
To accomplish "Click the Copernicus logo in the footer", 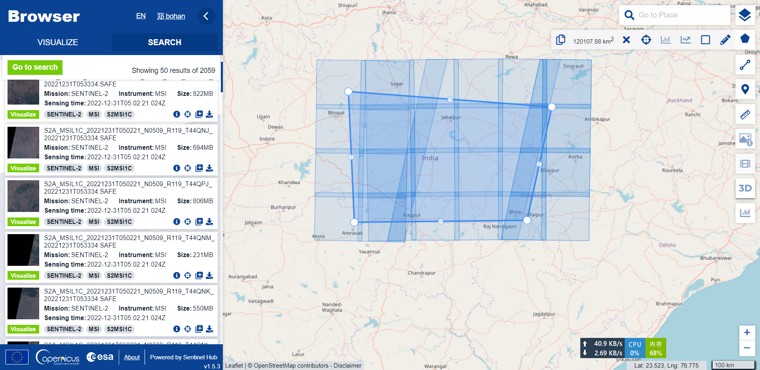I will tap(58, 357).
